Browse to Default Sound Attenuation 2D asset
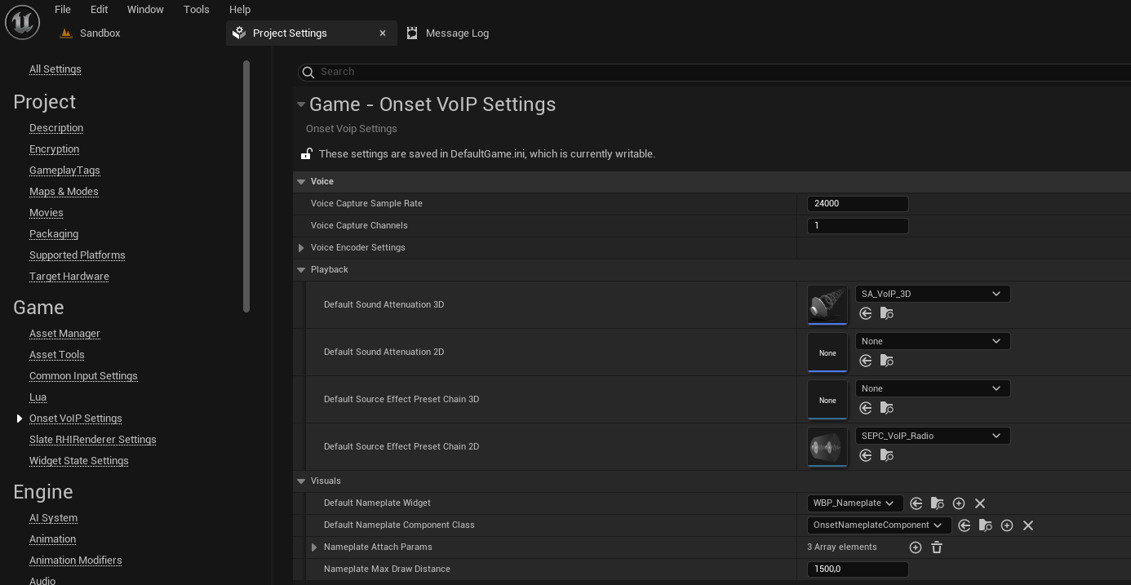 coord(887,361)
